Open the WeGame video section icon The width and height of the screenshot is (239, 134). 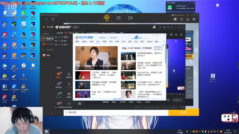coord(130,18)
